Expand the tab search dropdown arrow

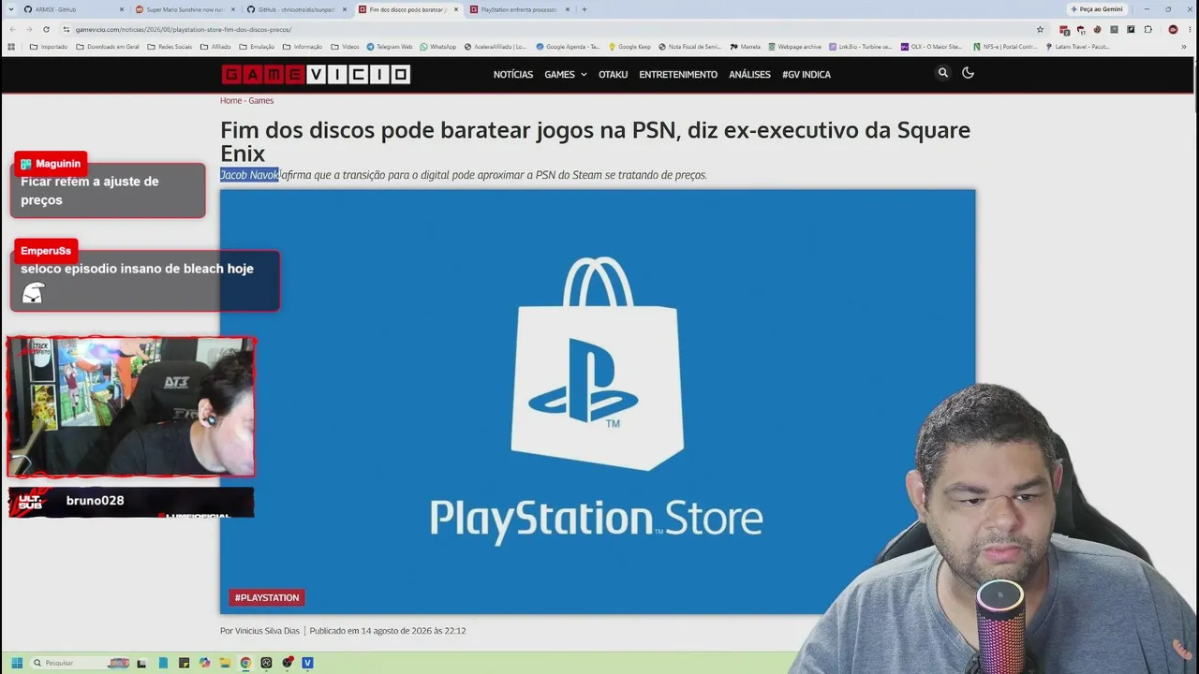[x=11, y=9]
